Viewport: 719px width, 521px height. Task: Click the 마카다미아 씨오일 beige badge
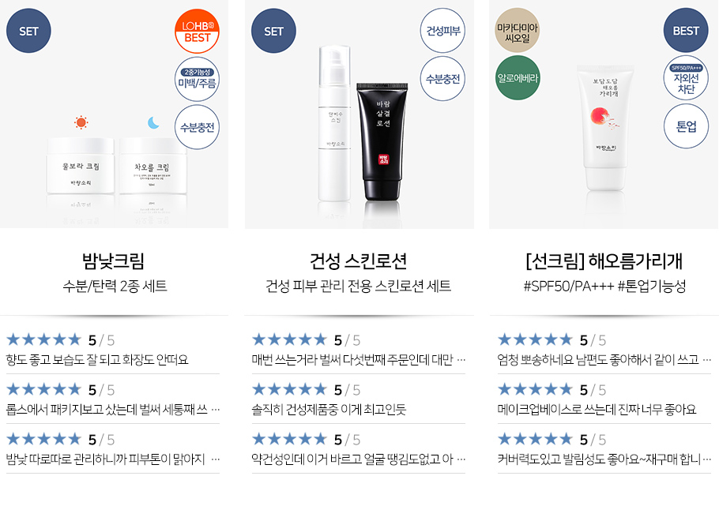(x=518, y=30)
